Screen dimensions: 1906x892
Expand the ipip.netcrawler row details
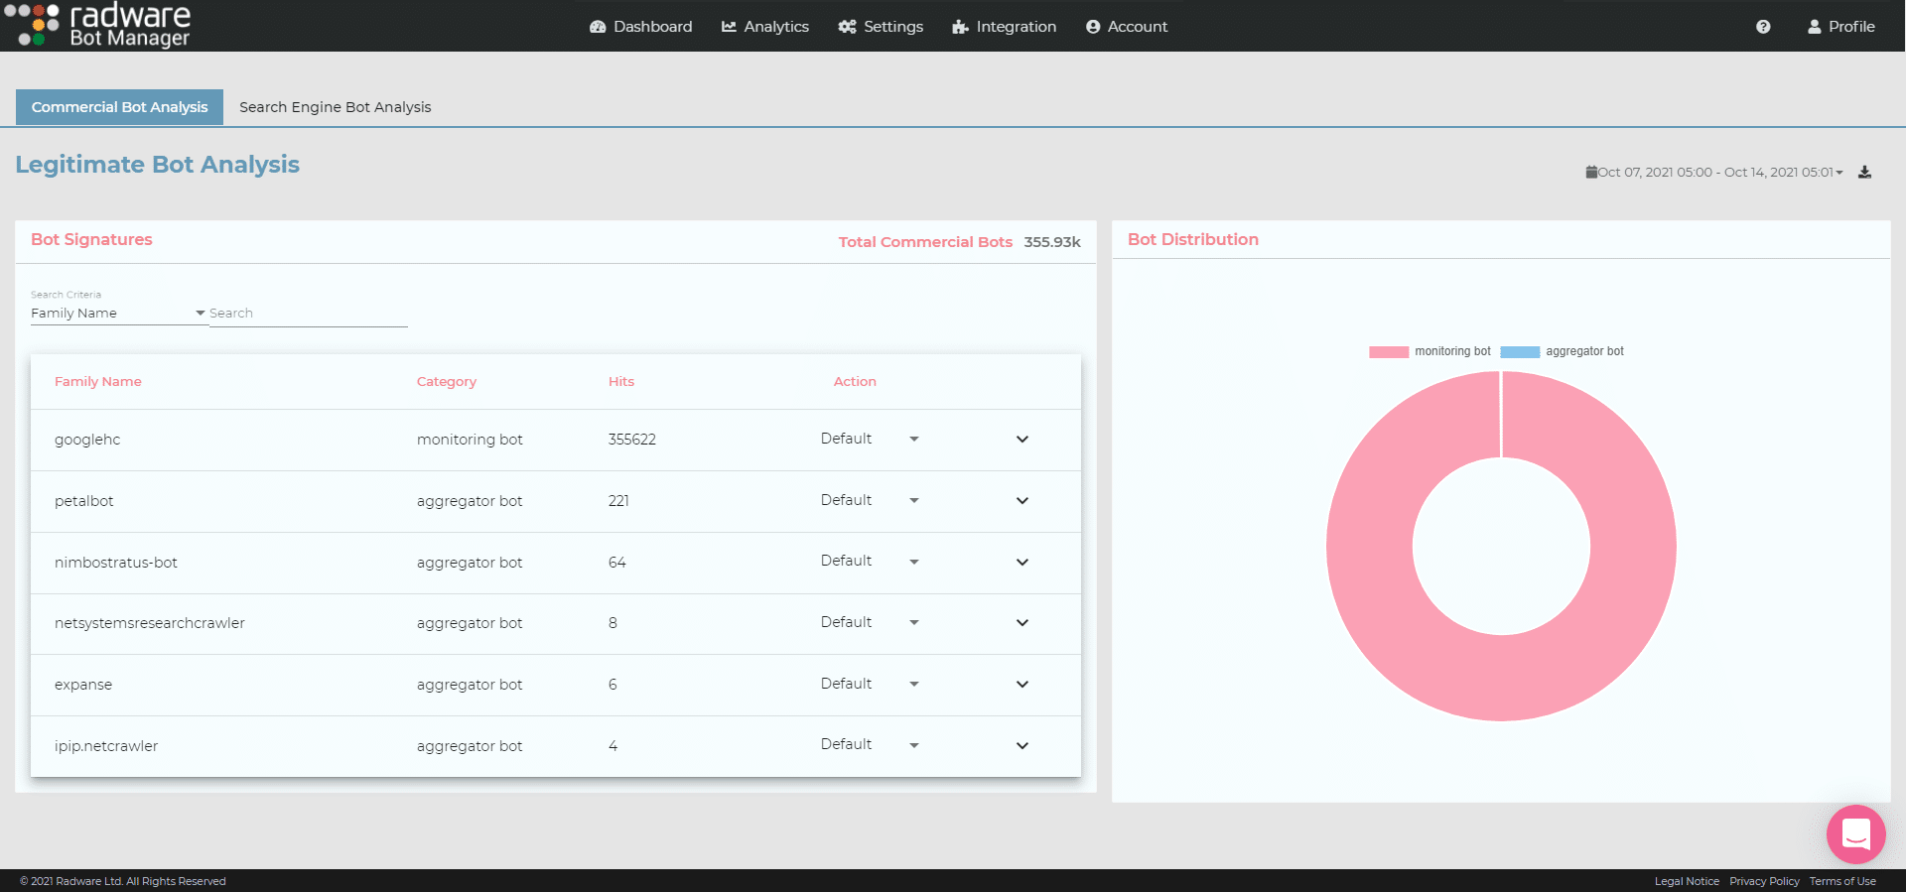[x=1022, y=746]
